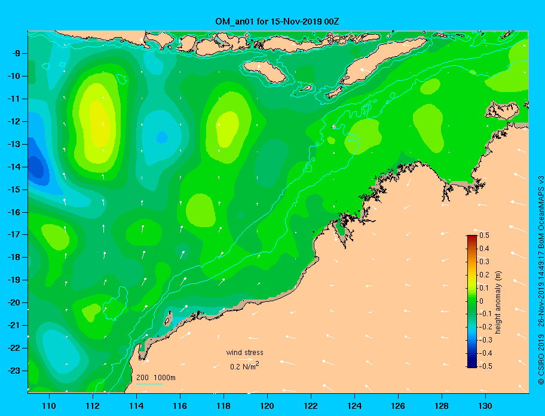Click the colorbar at the -0.5 dark blue end
The image size is (545, 416).
point(472,365)
